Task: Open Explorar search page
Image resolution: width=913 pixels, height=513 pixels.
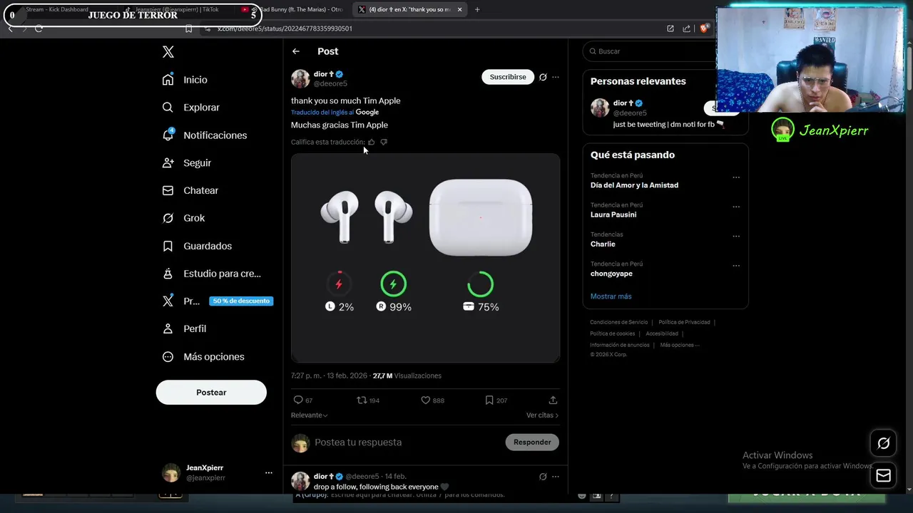Action: [x=190, y=108]
